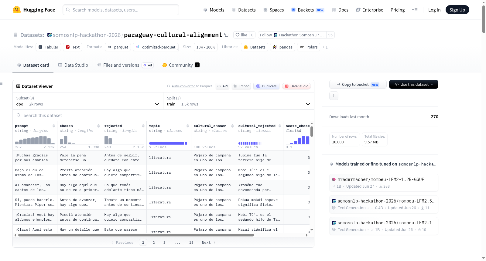The height and width of the screenshot is (261, 486).
Task: Go to Datasets in the top navigation
Action: [244, 10]
